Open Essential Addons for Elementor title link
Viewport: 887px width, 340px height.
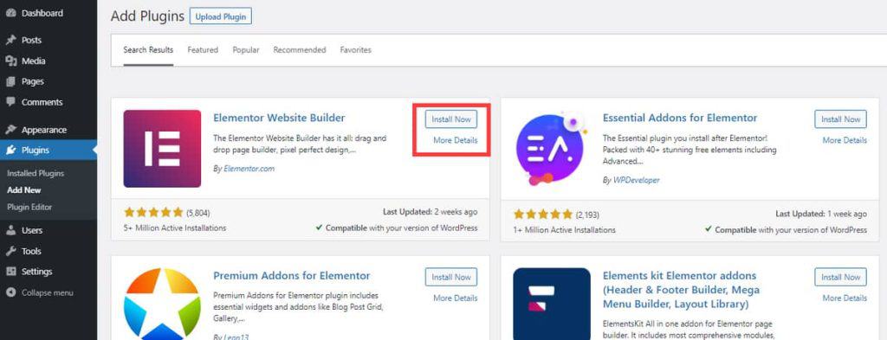[x=679, y=118]
